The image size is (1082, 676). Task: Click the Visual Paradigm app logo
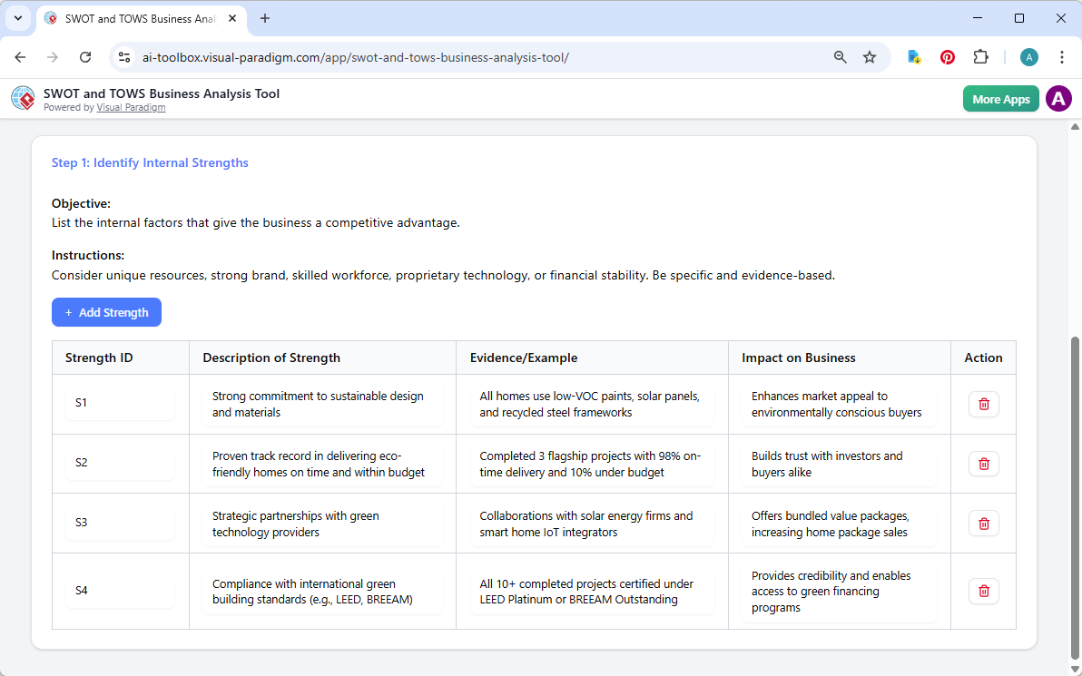[22, 98]
